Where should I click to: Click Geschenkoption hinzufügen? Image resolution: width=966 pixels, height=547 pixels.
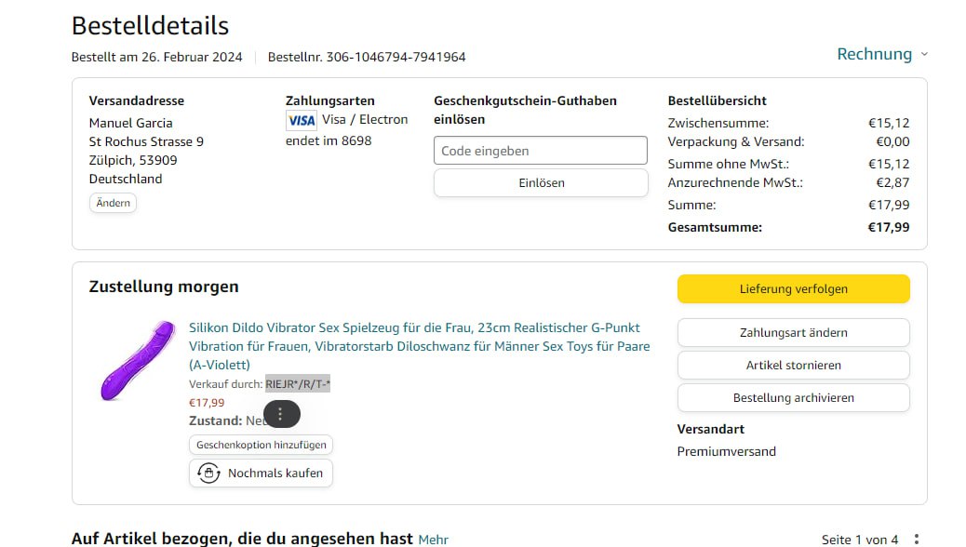[261, 445]
